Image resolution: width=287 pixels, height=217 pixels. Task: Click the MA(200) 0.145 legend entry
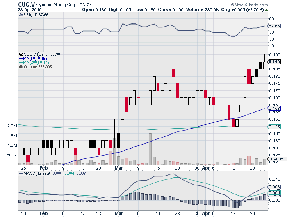pyautogui.click(x=34, y=62)
